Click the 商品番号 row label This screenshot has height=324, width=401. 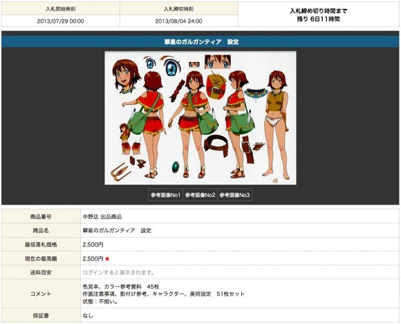coord(41,217)
